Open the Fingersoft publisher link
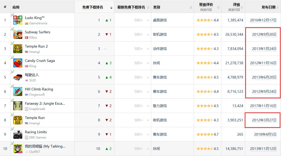 tap(37, 95)
